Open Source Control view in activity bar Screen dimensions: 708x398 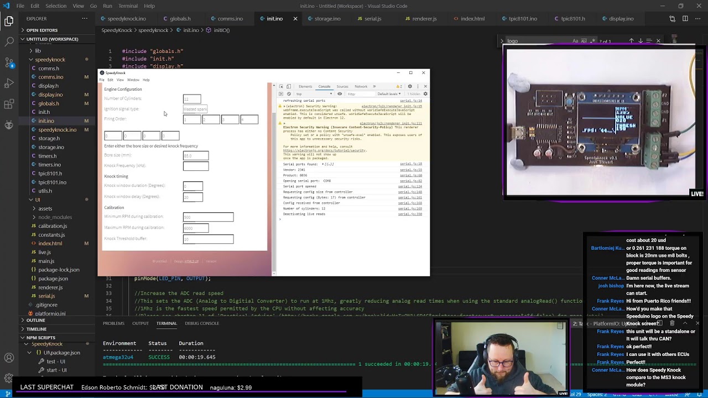coord(9,62)
